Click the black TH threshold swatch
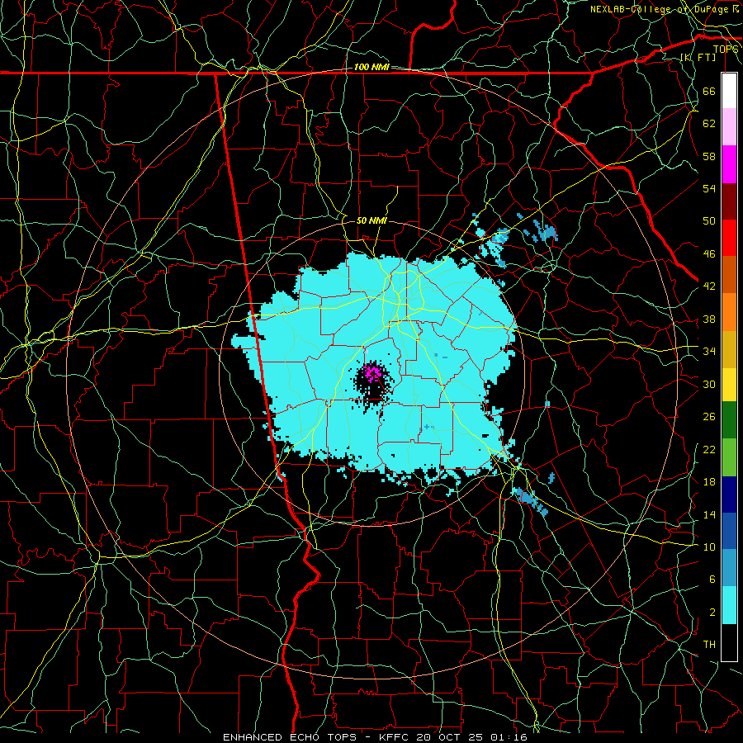 [729, 642]
